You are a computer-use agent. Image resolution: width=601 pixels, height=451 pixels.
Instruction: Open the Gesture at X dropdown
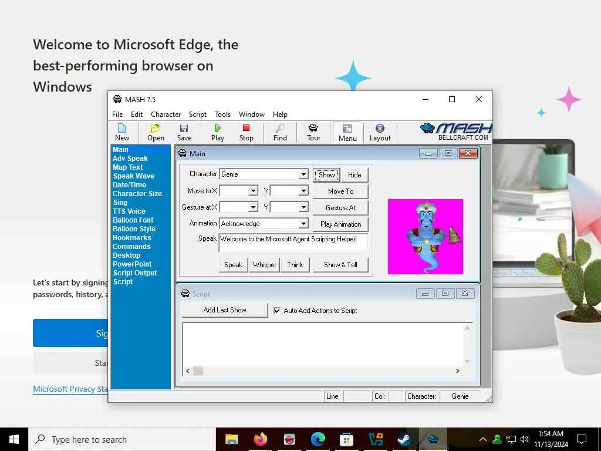click(253, 207)
